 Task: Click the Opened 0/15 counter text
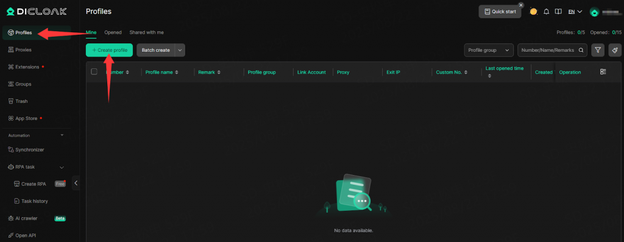(x=606, y=32)
